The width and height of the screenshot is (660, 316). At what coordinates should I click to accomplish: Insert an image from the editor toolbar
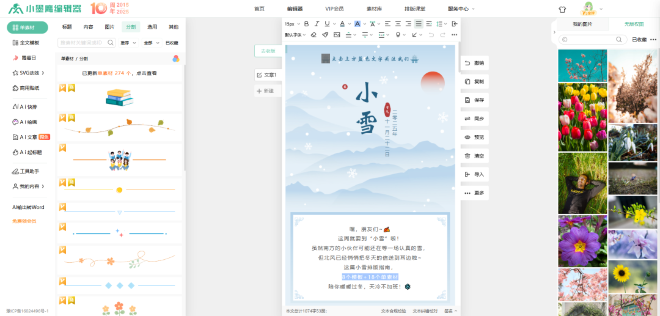(x=337, y=35)
